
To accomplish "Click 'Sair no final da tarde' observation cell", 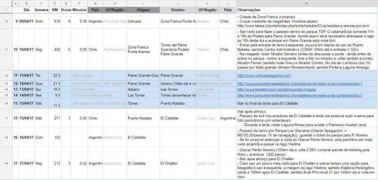I will pos(306,103).
